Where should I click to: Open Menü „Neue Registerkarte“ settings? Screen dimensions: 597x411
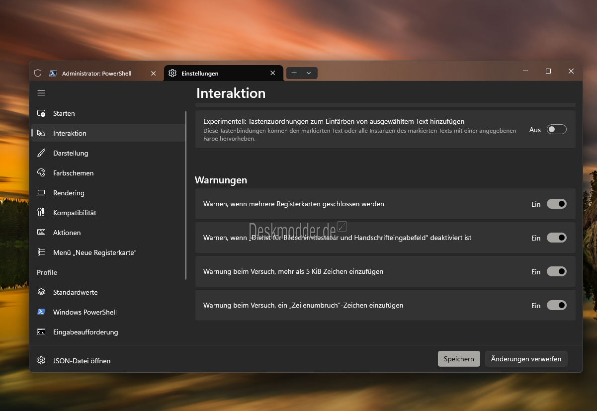pyautogui.click(x=108, y=252)
